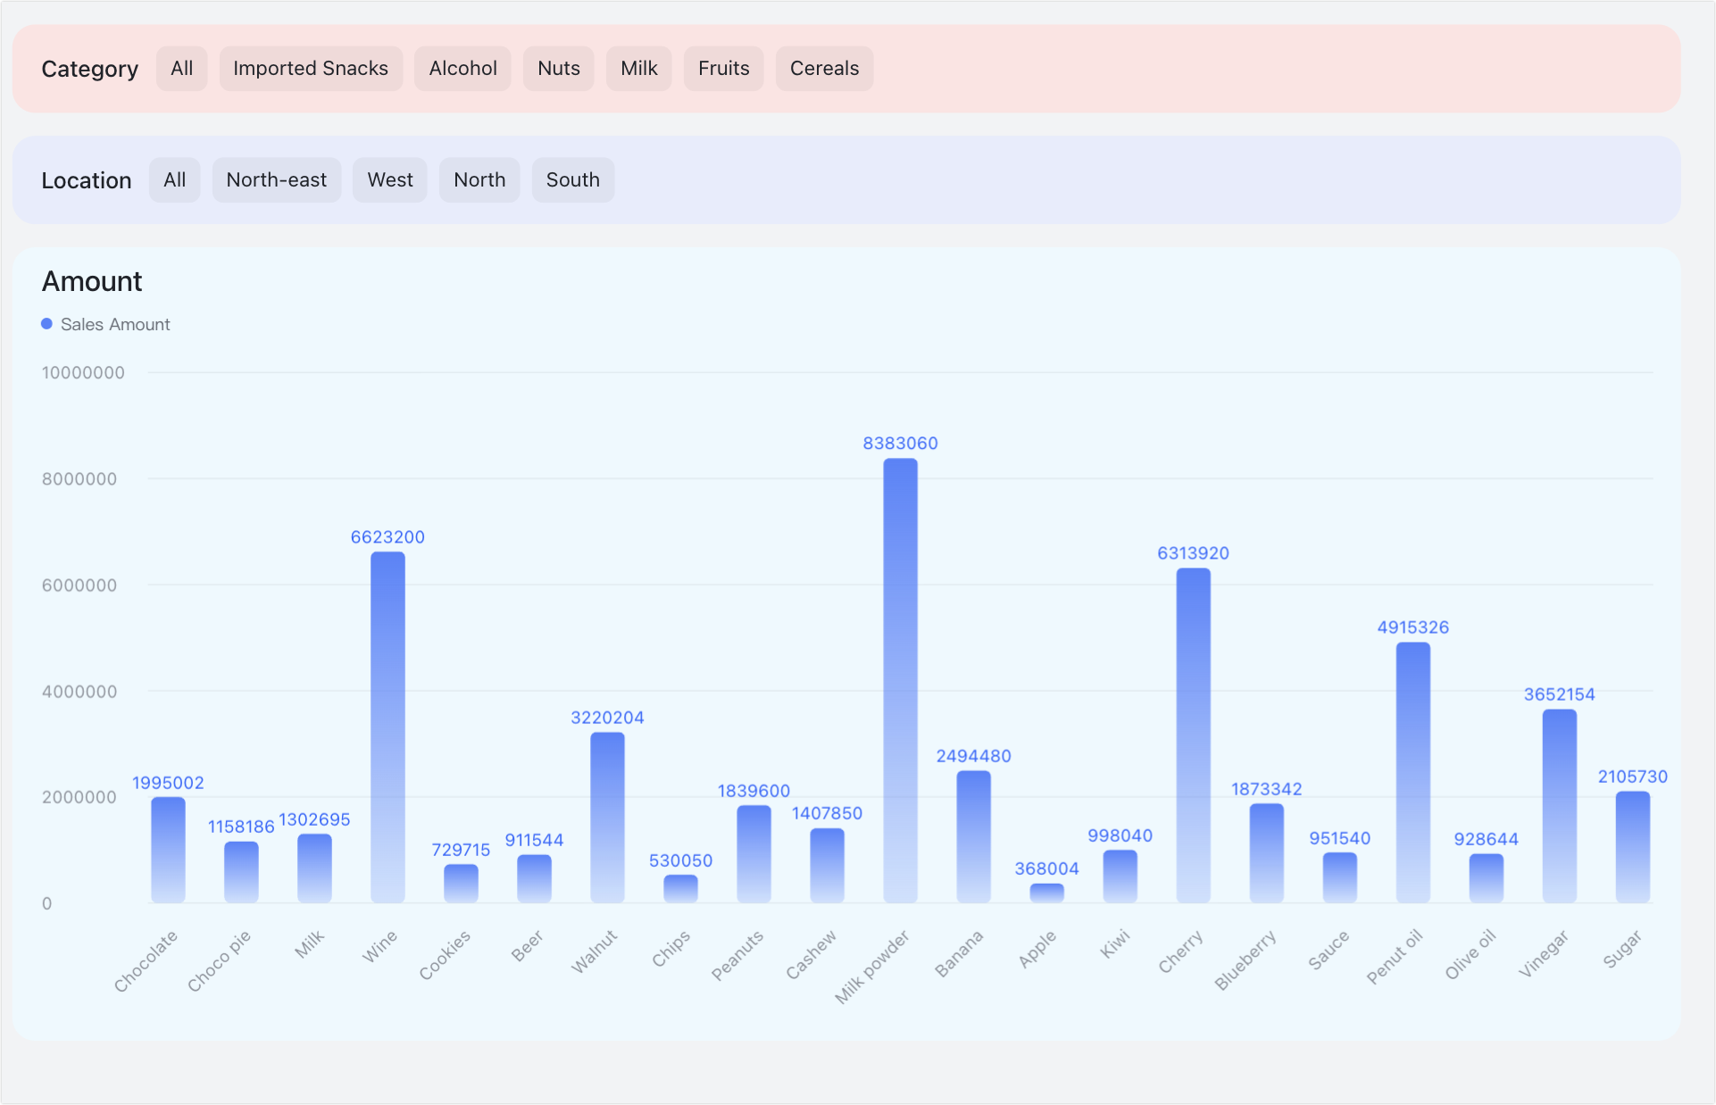The image size is (1716, 1105).
Task: Filter by Cereals category
Action: (x=825, y=69)
